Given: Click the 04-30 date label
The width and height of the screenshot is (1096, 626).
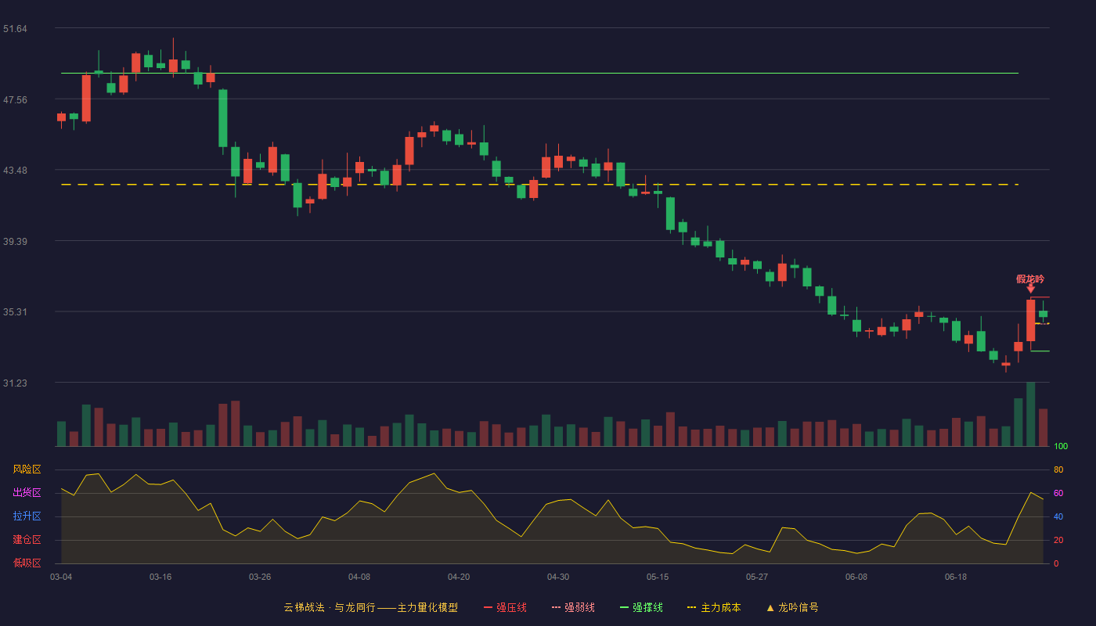Looking at the screenshot, I should [558, 577].
